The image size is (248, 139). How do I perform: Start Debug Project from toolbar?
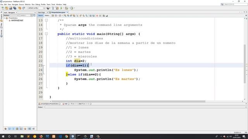click(66, 8)
